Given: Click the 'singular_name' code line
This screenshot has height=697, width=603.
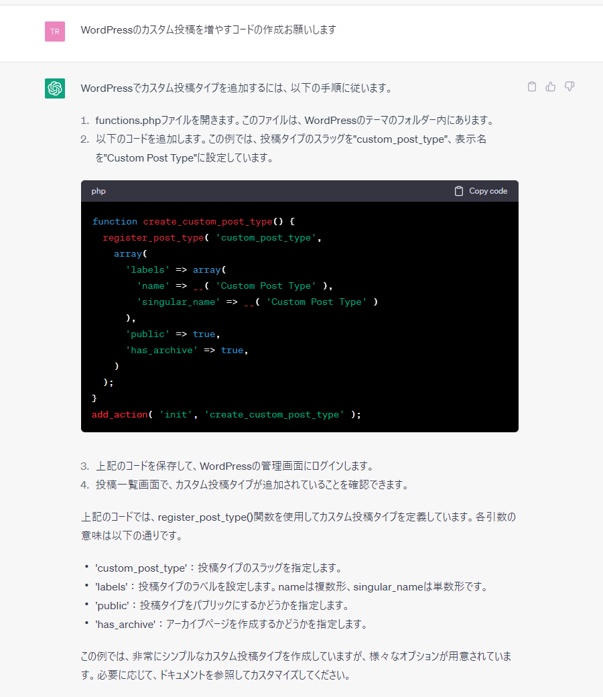Looking at the screenshot, I should (x=257, y=302).
